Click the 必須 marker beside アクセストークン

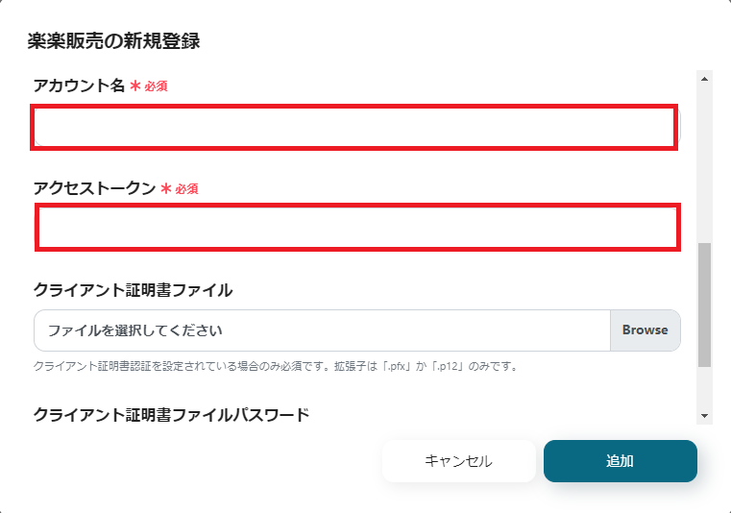pos(186,189)
